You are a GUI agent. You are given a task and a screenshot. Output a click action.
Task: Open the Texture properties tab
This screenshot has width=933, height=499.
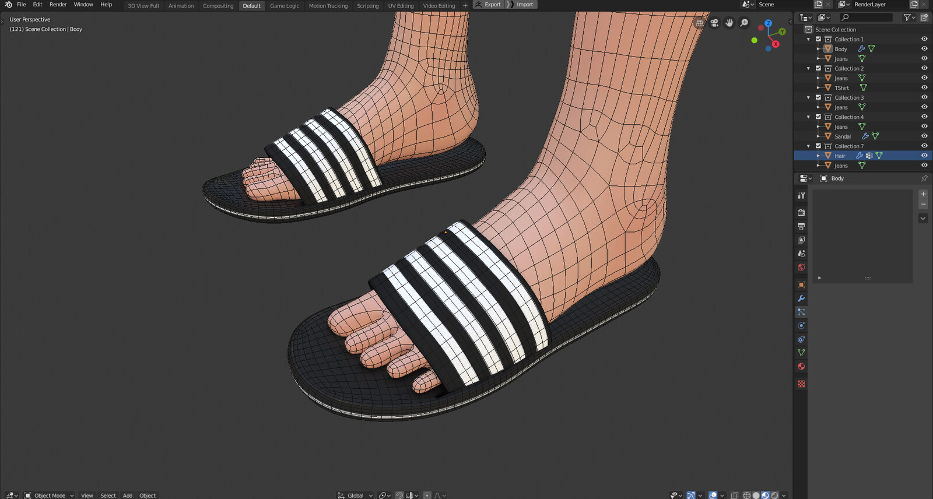pyautogui.click(x=801, y=384)
